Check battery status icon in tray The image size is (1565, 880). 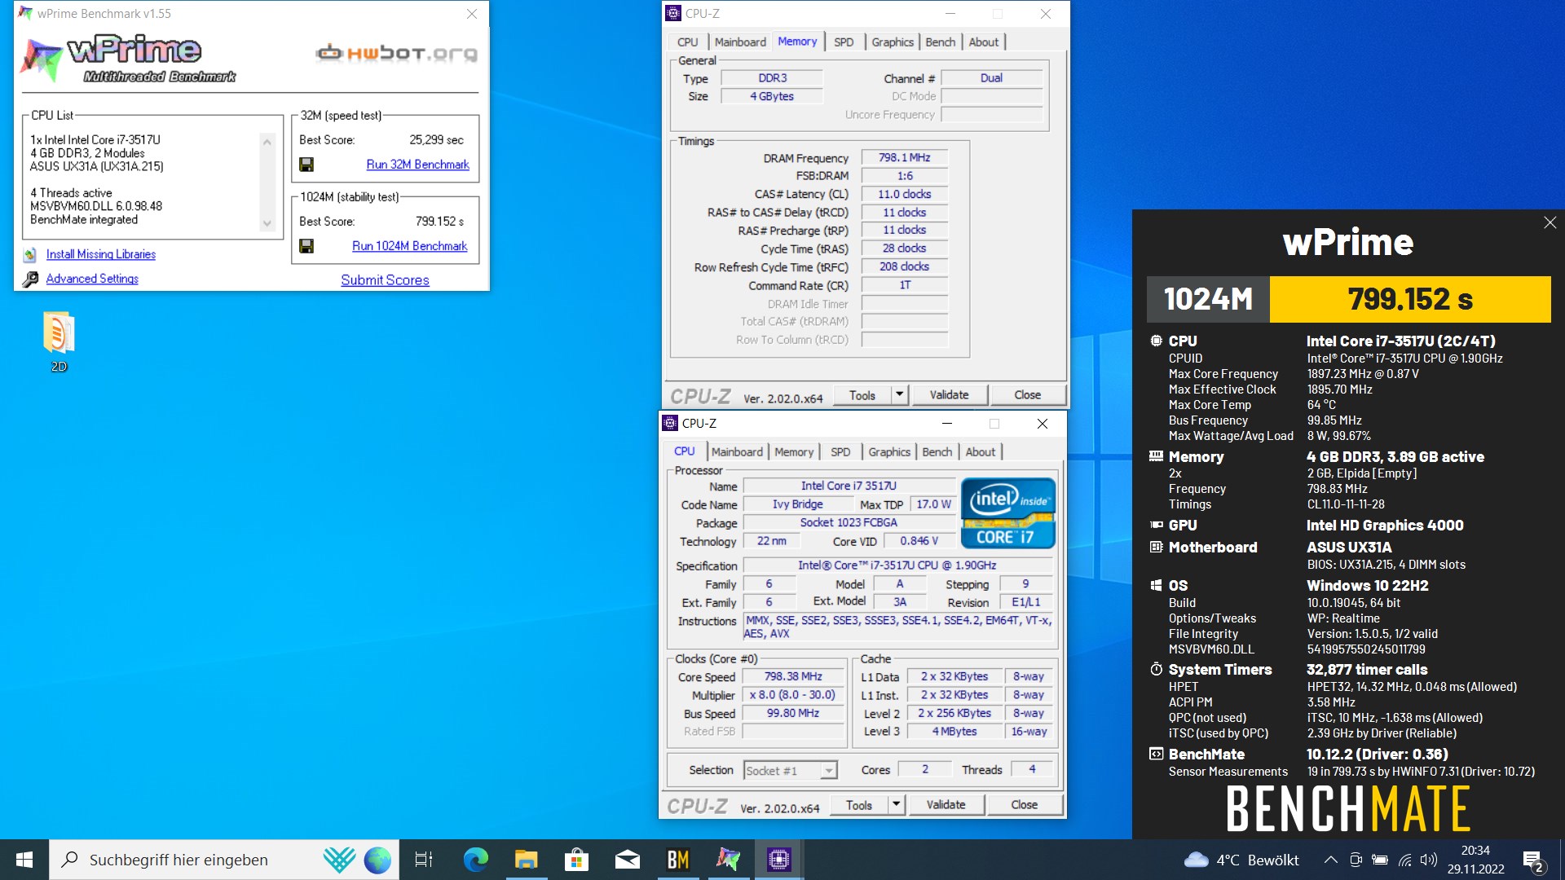pyautogui.click(x=1380, y=860)
